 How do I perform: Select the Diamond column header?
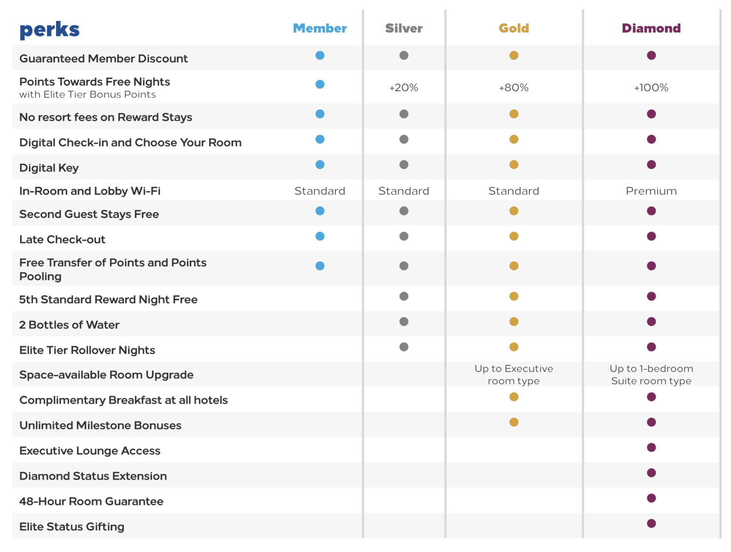coord(651,28)
